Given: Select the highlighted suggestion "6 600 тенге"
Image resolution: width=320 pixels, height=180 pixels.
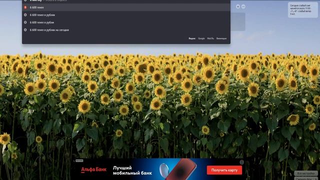Looking at the screenshot, I should (126, 7).
